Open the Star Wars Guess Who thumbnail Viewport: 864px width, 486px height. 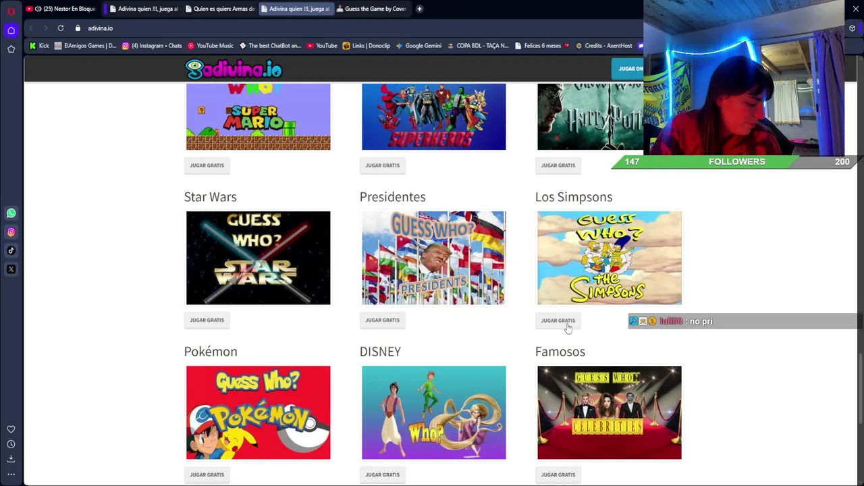259,258
